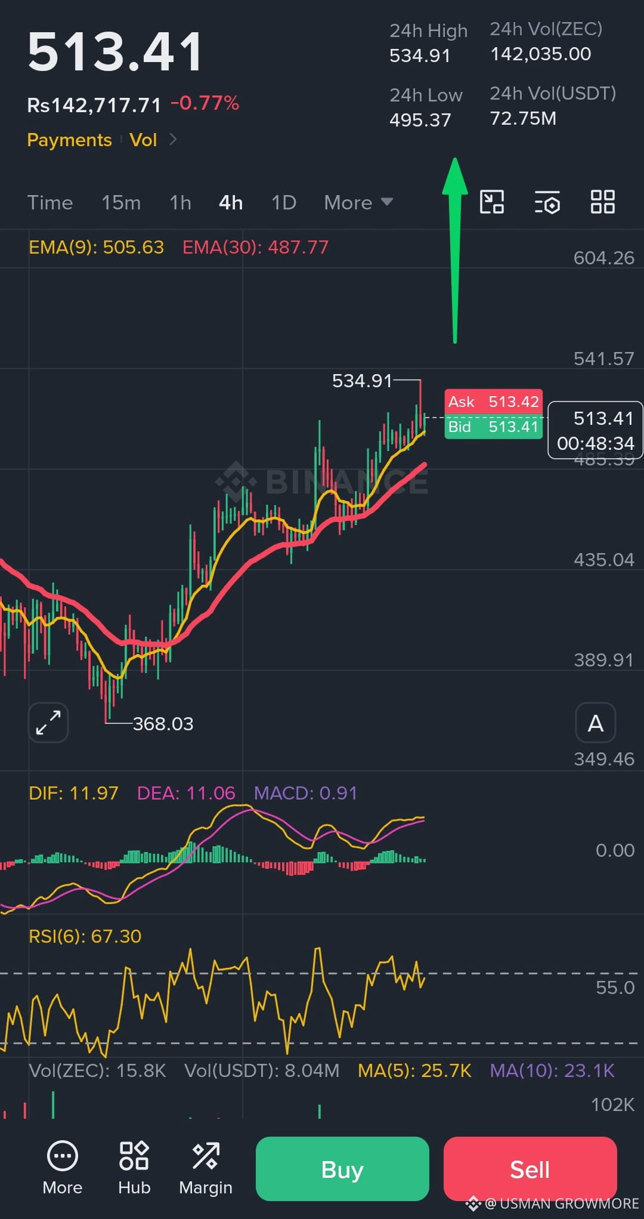
Task: Expand tags with the chevron arrow
Action: pyautogui.click(x=173, y=140)
